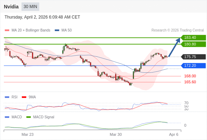Click the MACD blue legend swatch

(x=7, y=117)
